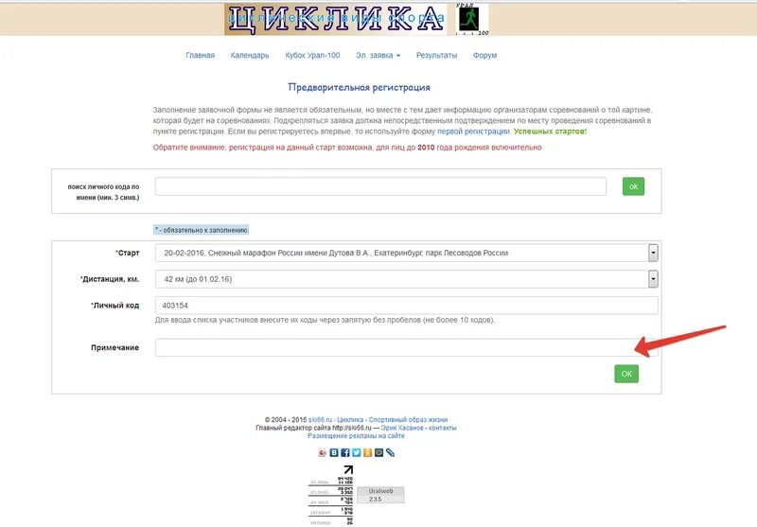This screenshot has width=757, height=527.
Task: Click the Предварительная регистрация heading
Action: (359, 87)
